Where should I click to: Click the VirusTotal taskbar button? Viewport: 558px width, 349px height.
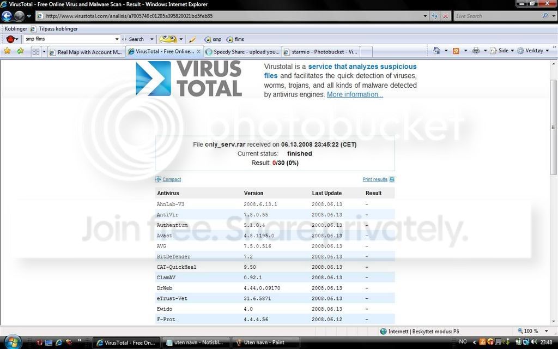pyautogui.click(x=126, y=342)
